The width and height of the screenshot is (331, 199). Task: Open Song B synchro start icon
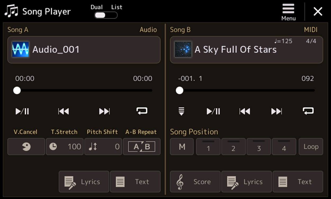(x=181, y=111)
